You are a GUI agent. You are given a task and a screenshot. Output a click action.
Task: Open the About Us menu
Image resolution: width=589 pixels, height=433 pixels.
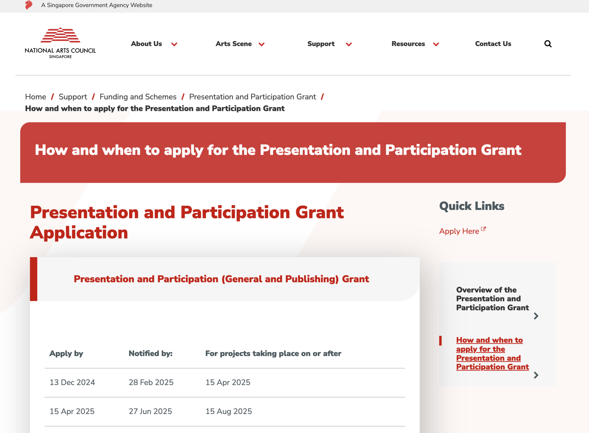146,44
